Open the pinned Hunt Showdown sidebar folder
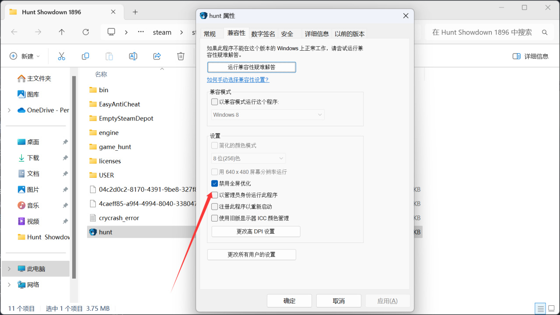Viewport: 560px width, 315px height. [x=43, y=237]
